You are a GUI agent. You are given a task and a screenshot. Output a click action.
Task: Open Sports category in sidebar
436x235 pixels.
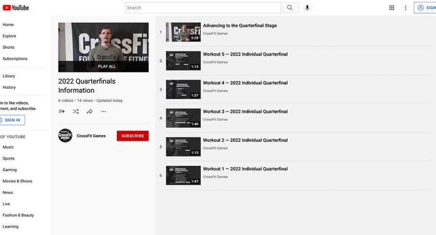[x=9, y=159]
